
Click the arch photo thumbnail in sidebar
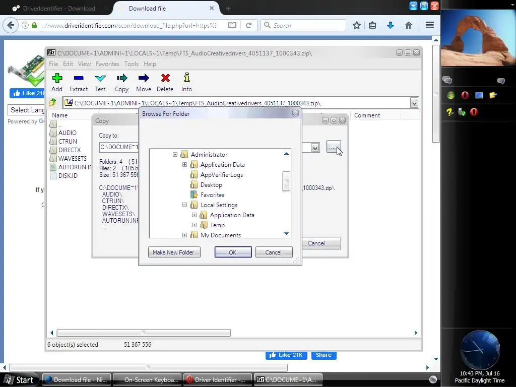point(478,37)
